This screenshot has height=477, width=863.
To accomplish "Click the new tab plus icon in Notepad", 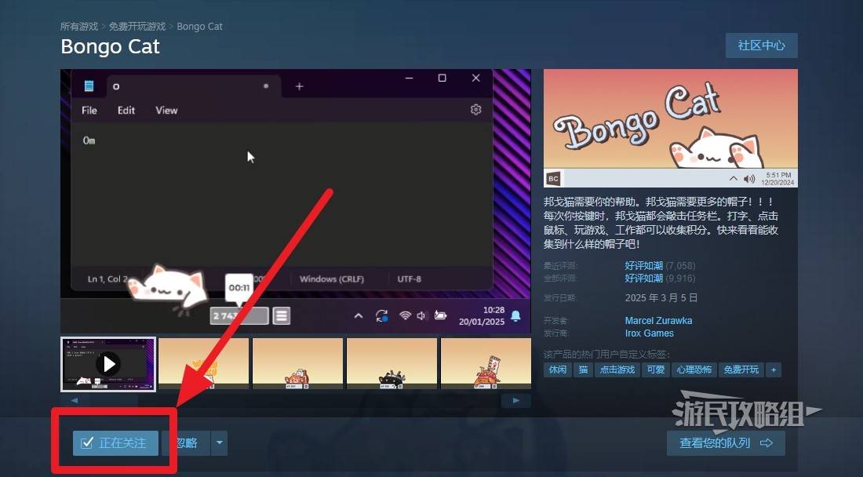I will coord(300,86).
